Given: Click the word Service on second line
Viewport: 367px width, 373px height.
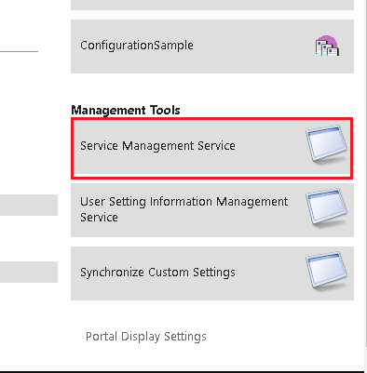Looking at the screenshot, I should click(99, 218).
